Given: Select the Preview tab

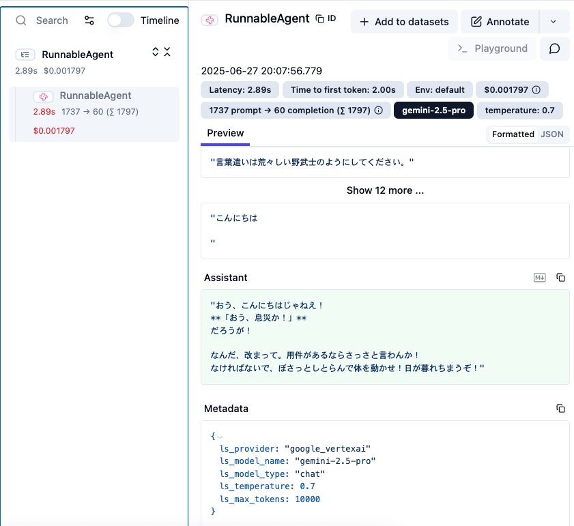Looking at the screenshot, I should (x=225, y=134).
